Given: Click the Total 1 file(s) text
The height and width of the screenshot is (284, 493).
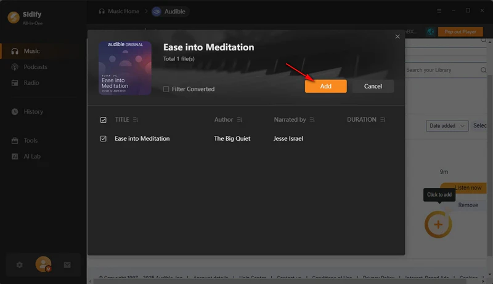Looking at the screenshot, I should tap(179, 59).
